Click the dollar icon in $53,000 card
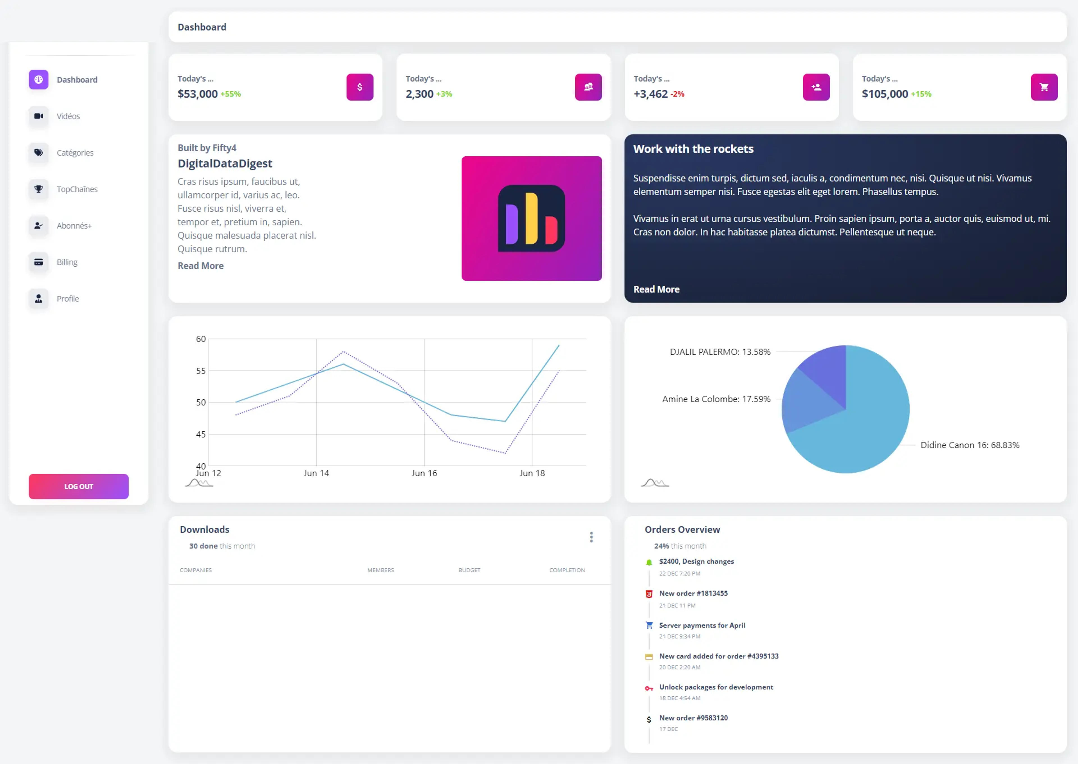The width and height of the screenshot is (1078, 764). tap(360, 87)
